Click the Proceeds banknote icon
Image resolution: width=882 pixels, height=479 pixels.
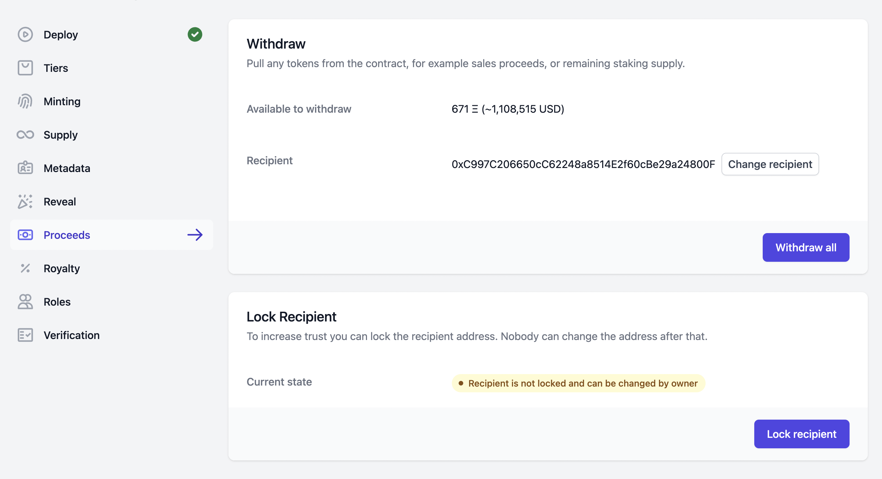click(x=25, y=235)
